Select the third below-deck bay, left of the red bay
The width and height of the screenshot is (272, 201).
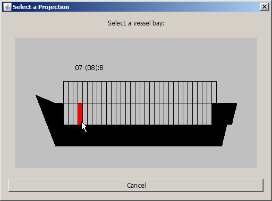click(75, 114)
